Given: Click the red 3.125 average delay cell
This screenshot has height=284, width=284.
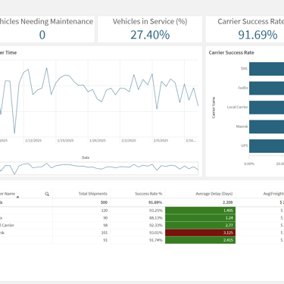Looking at the screenshot, I should [x=200, y=233].
